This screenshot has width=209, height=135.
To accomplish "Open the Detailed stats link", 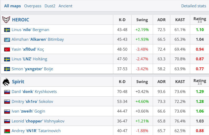I will coord(194,6).
